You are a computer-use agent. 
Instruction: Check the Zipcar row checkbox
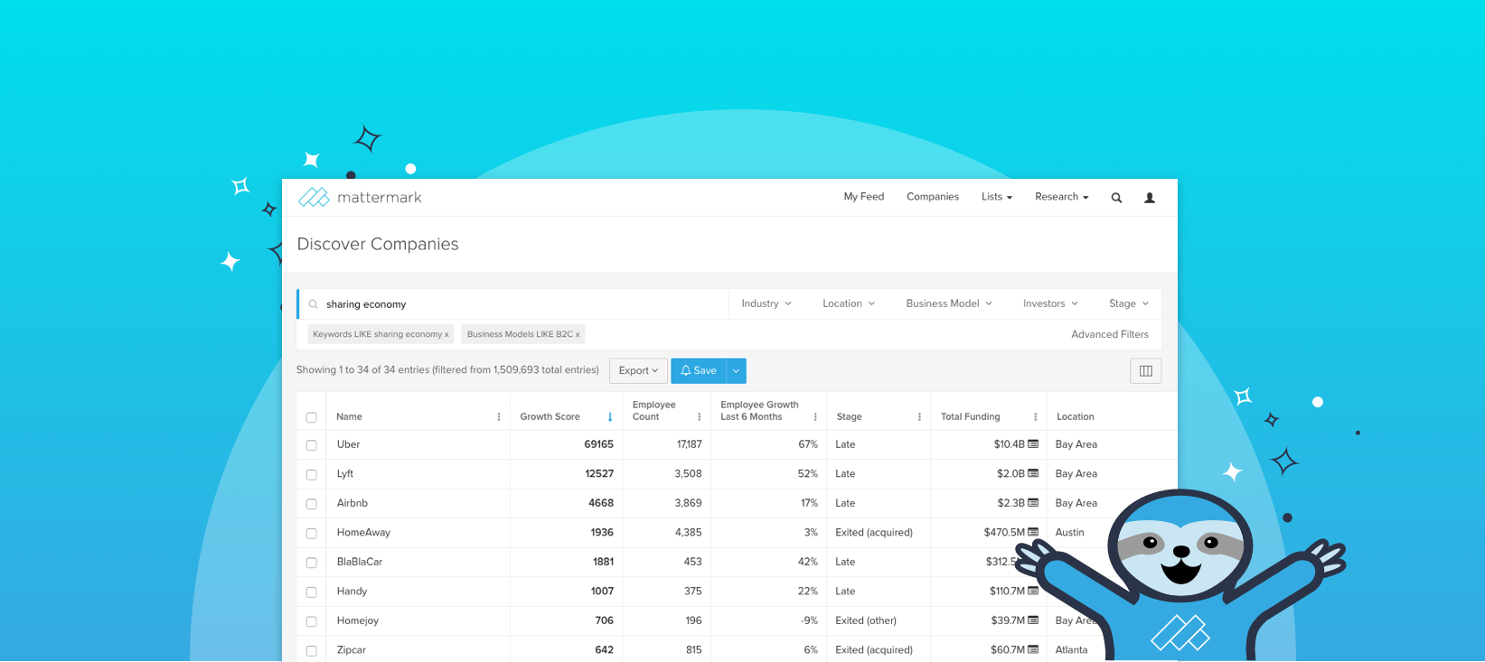coord(312,650)
